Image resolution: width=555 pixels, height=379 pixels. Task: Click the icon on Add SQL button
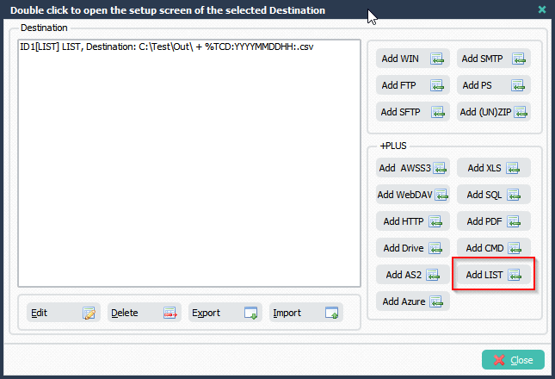(514, 195)
